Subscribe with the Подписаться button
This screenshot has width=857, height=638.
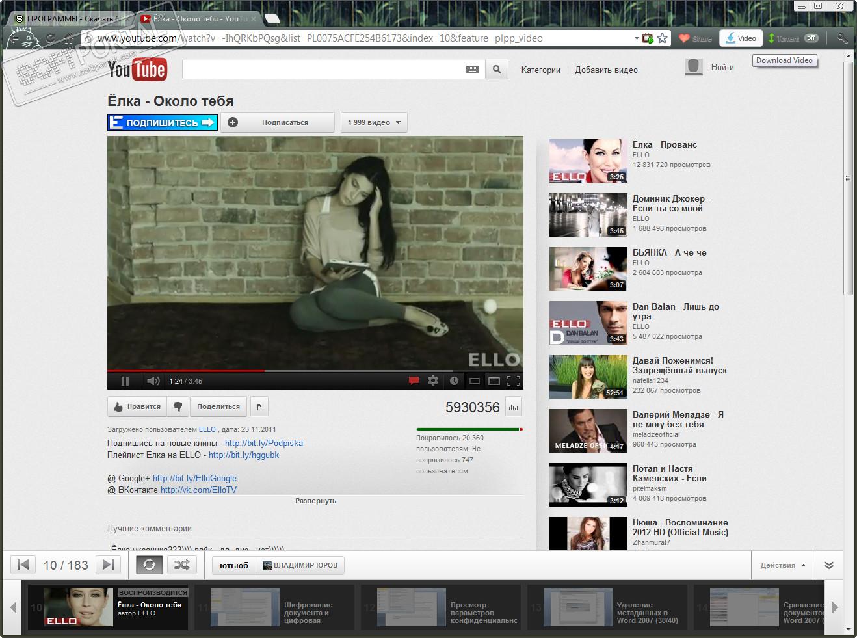(278, 122)
